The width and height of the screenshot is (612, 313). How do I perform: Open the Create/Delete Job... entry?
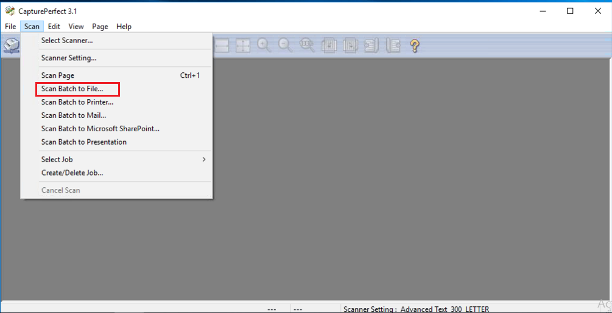(x=117, y=173)
